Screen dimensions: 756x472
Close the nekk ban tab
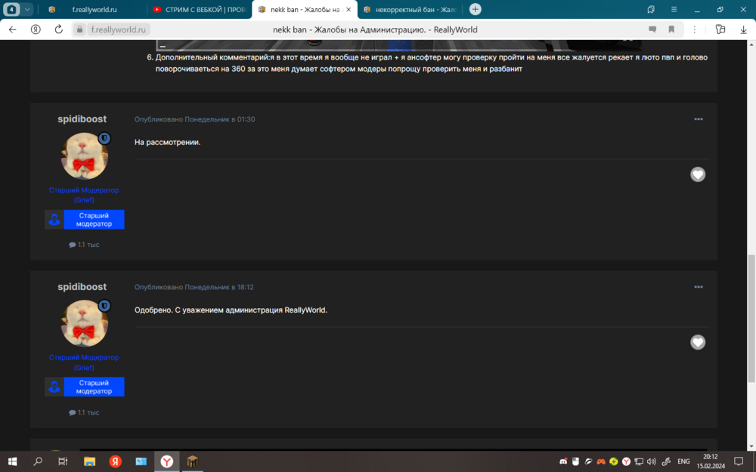pos(349,9)
